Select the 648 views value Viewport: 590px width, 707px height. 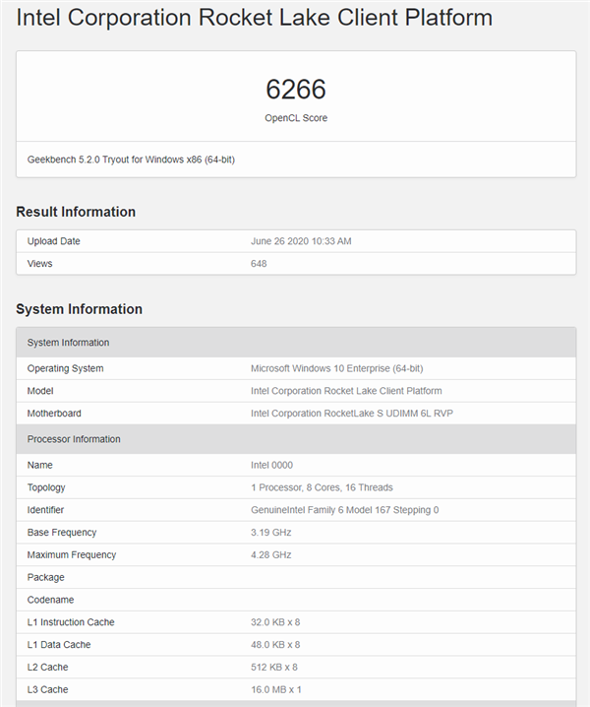259,264
